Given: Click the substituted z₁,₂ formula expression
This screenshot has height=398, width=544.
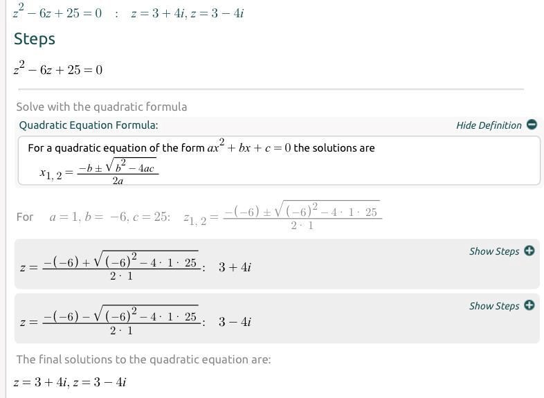Looking at the screenshot, I should 282,216.
